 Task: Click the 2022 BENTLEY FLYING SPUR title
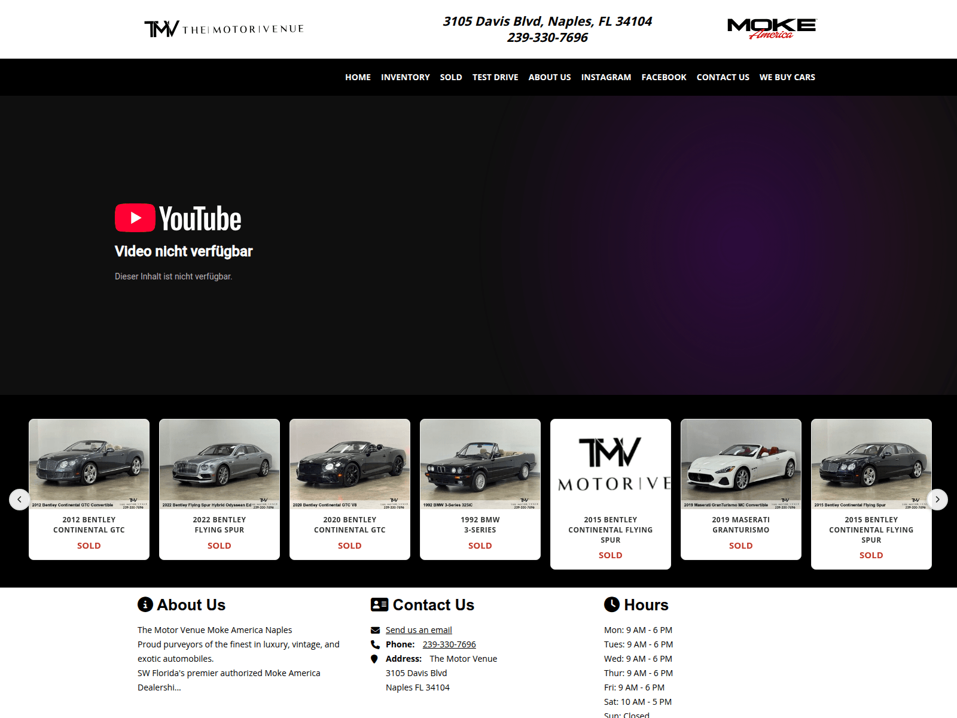coord(220,525)
